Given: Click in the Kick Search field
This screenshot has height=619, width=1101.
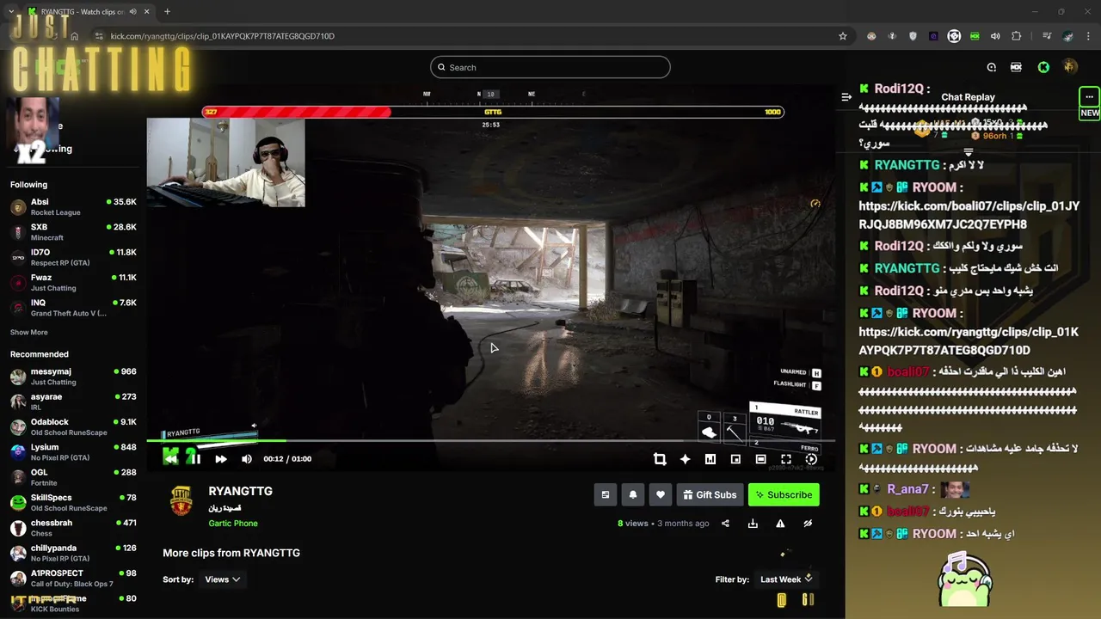Looking at the screenshot, I should pos(550,67).
